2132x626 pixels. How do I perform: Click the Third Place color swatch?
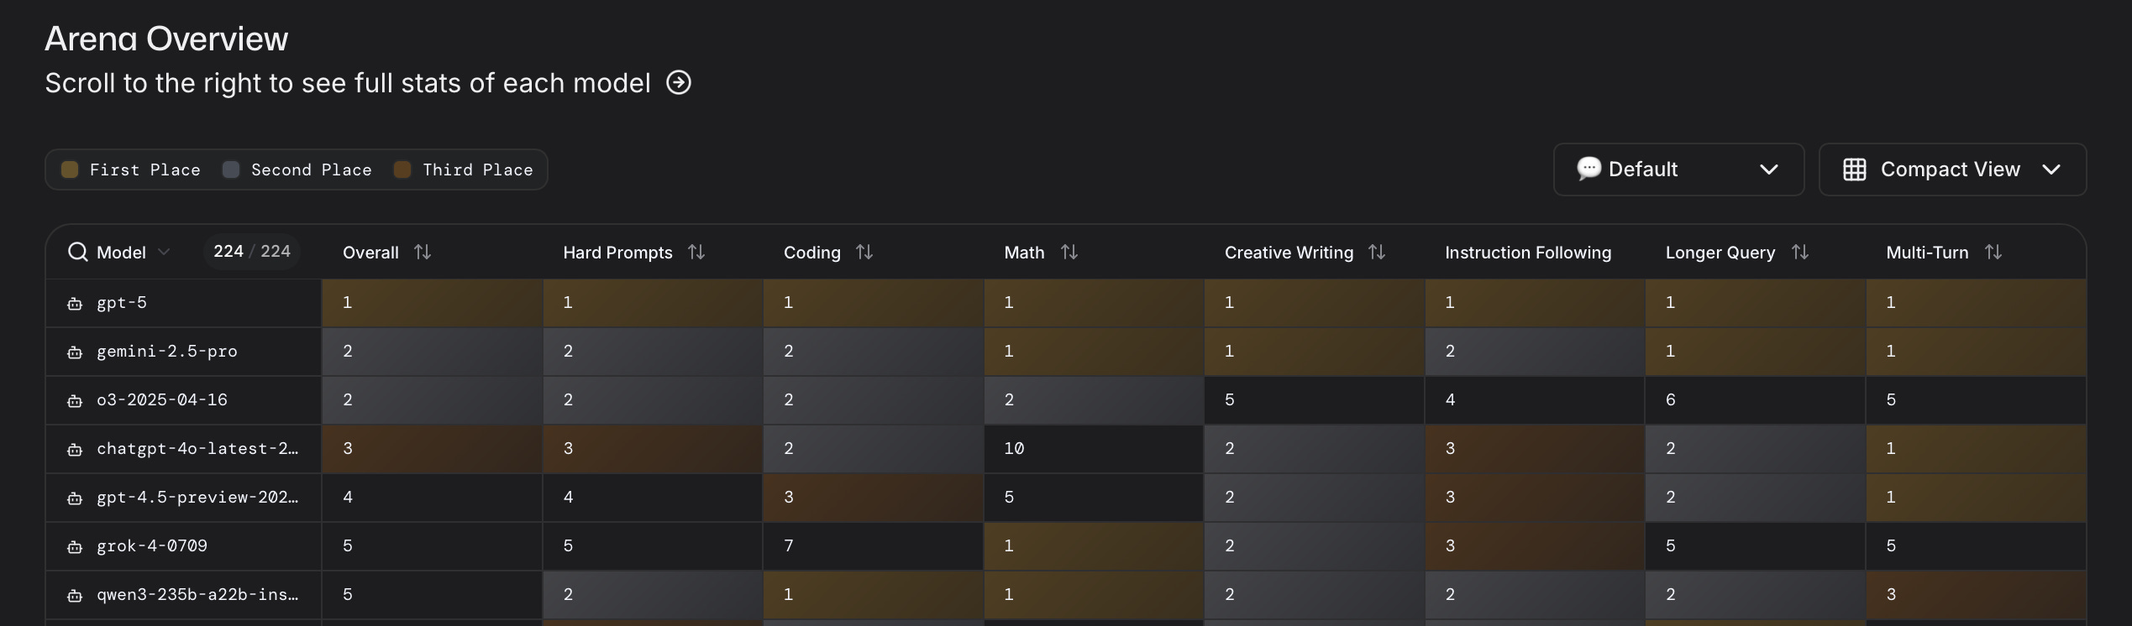pos(402,170)
